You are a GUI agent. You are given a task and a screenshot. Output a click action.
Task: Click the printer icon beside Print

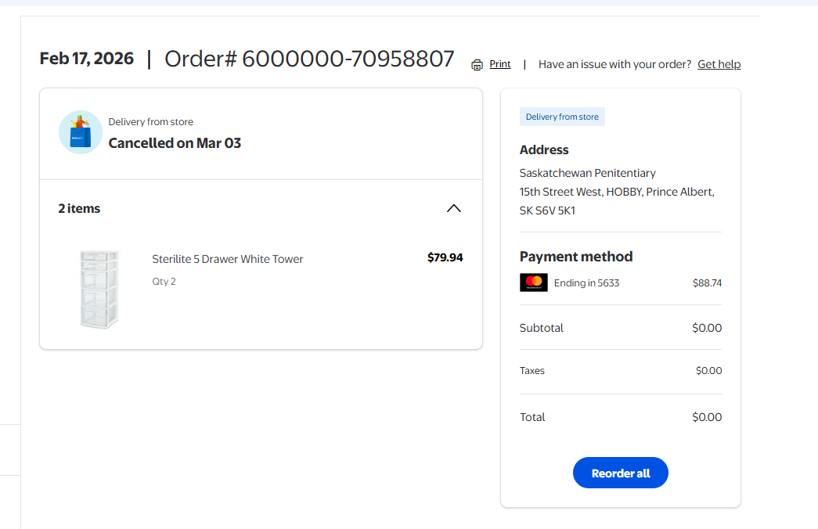477,65
